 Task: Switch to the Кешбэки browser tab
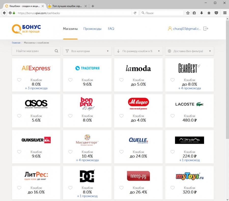click(24, 6)
